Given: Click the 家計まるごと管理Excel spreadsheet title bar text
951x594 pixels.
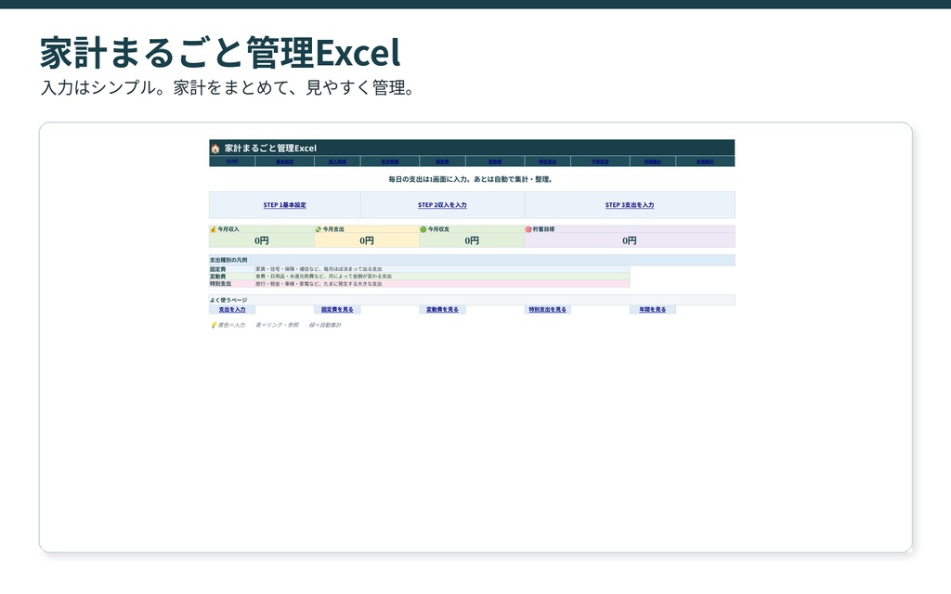Looking at the screenshot, I should (270, 148).
